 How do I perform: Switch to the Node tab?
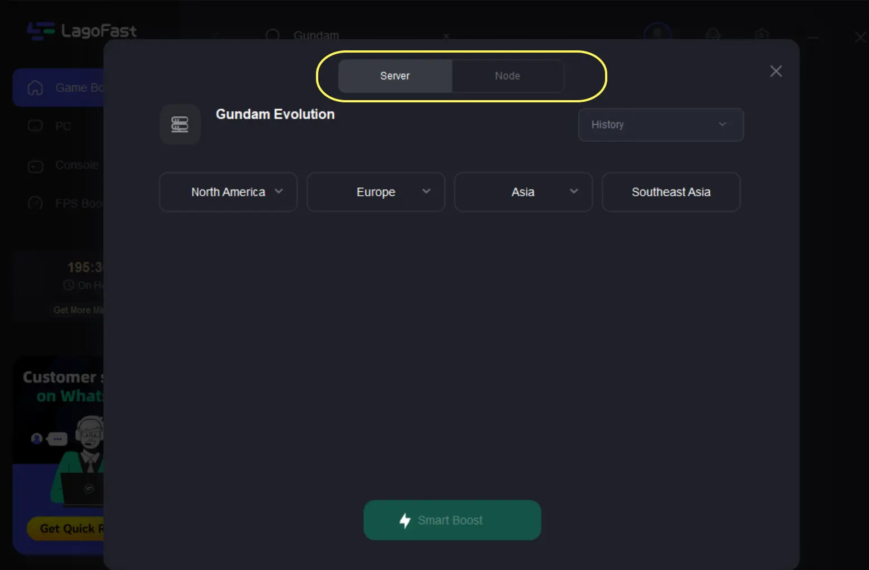coord(507,76)
